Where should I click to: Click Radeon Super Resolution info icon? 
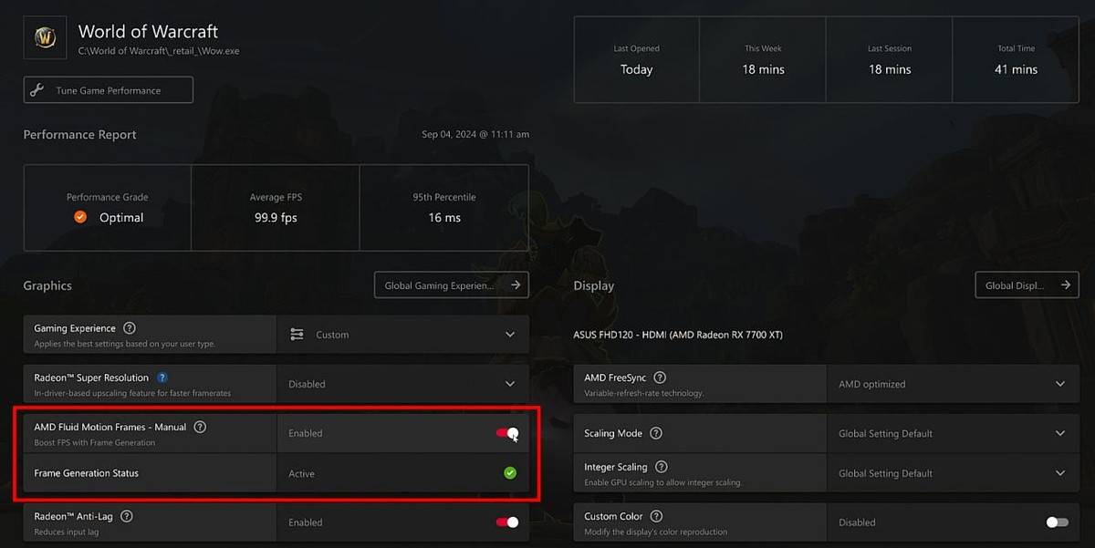tap(162, 377)
